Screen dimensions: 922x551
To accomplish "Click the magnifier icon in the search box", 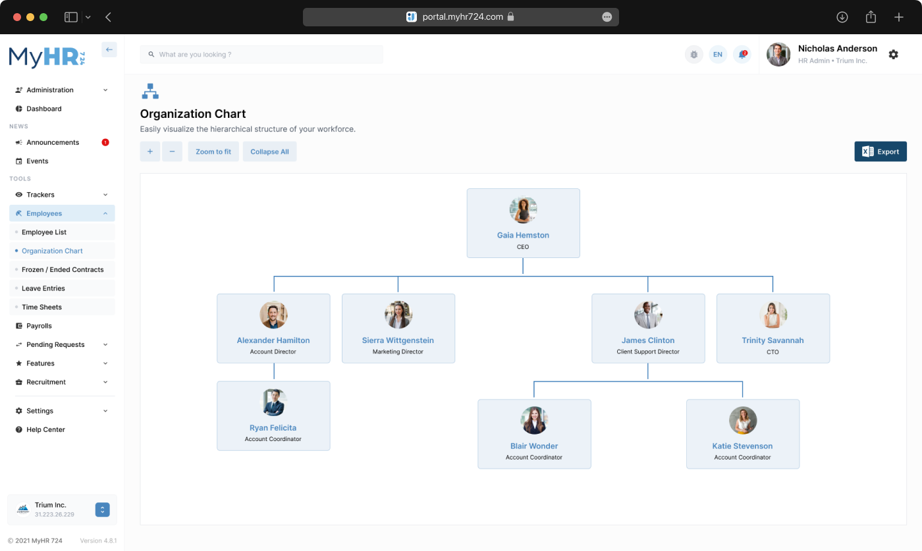I will [151, 55].
